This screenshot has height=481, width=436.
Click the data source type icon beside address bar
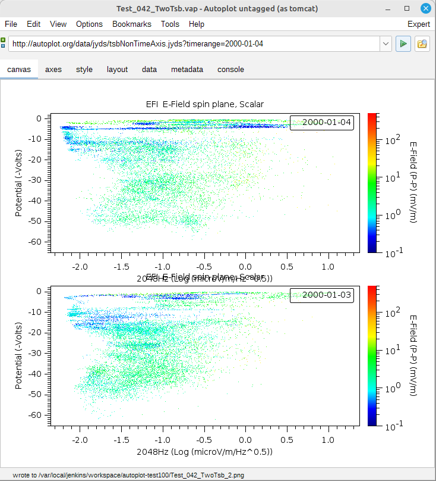[4, 43]
